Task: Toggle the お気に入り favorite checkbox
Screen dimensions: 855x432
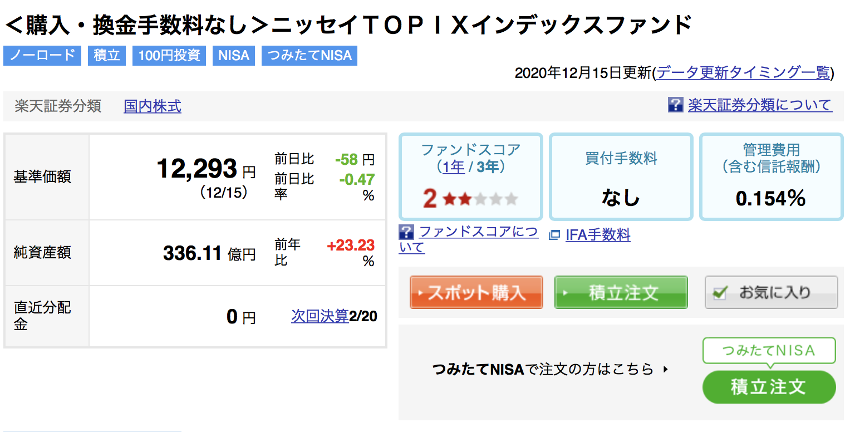Action: [720, 293]
